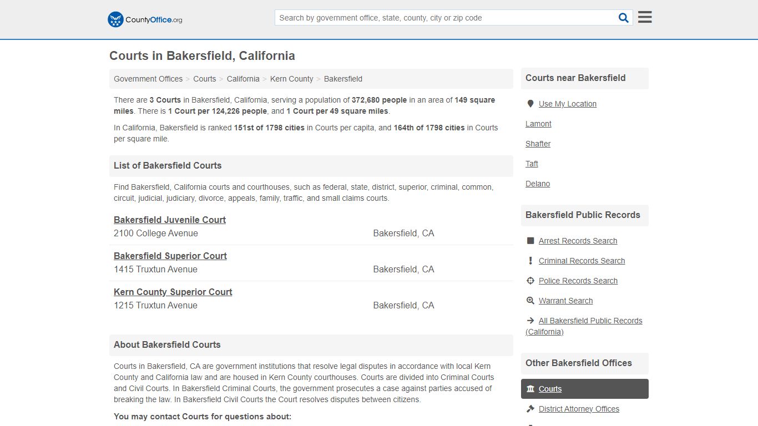This screenshot has height=426, width=758.
Task: Open All Bakersfield Public Records link
Action: (x=584, y=326)
